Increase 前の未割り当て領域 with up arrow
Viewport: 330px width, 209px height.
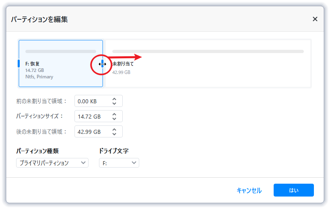coord(114,98)
